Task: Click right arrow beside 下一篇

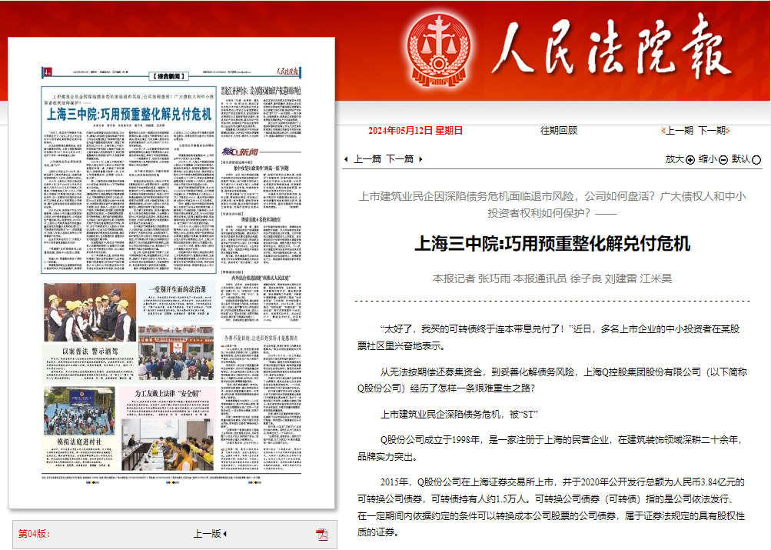Action: click(420, 159)
